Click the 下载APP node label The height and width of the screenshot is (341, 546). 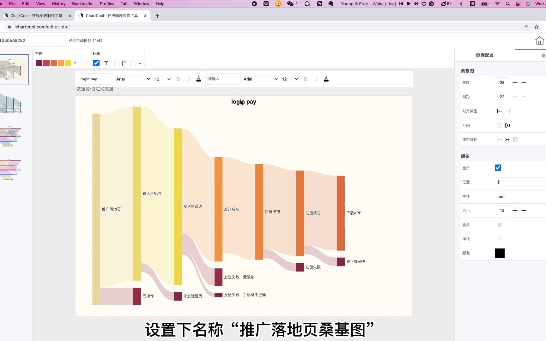tap(354, 213)
